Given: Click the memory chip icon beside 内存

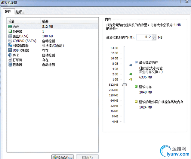Looking at the screenshot, I should [x=10, y=27].
